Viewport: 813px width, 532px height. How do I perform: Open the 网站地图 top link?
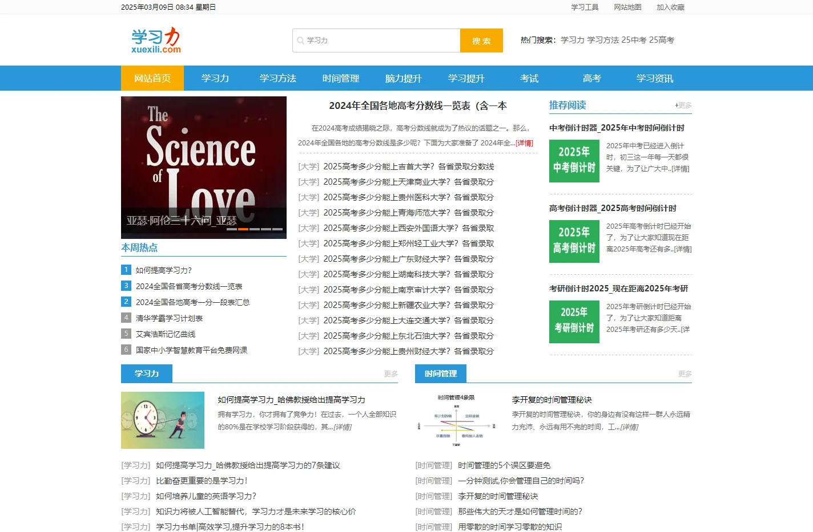pyautogui.click(x=627, y=7)
